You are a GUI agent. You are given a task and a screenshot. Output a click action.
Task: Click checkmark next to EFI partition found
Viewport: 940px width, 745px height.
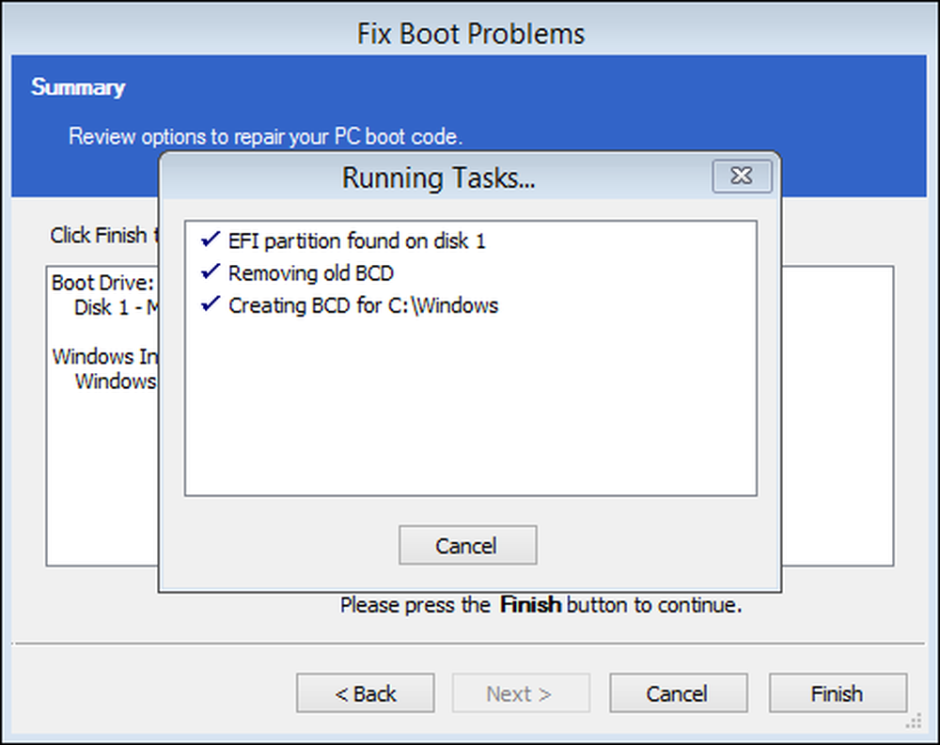pos(211,240)
